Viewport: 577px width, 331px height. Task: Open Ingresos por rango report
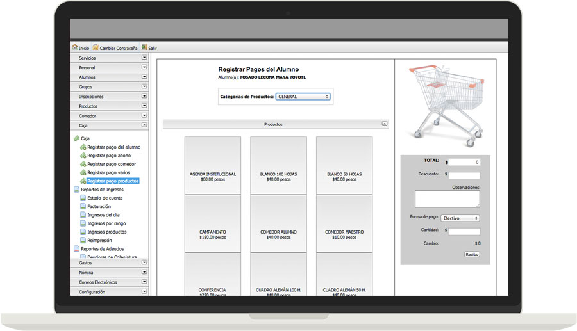pyautogui.click(x=106, y=223)
